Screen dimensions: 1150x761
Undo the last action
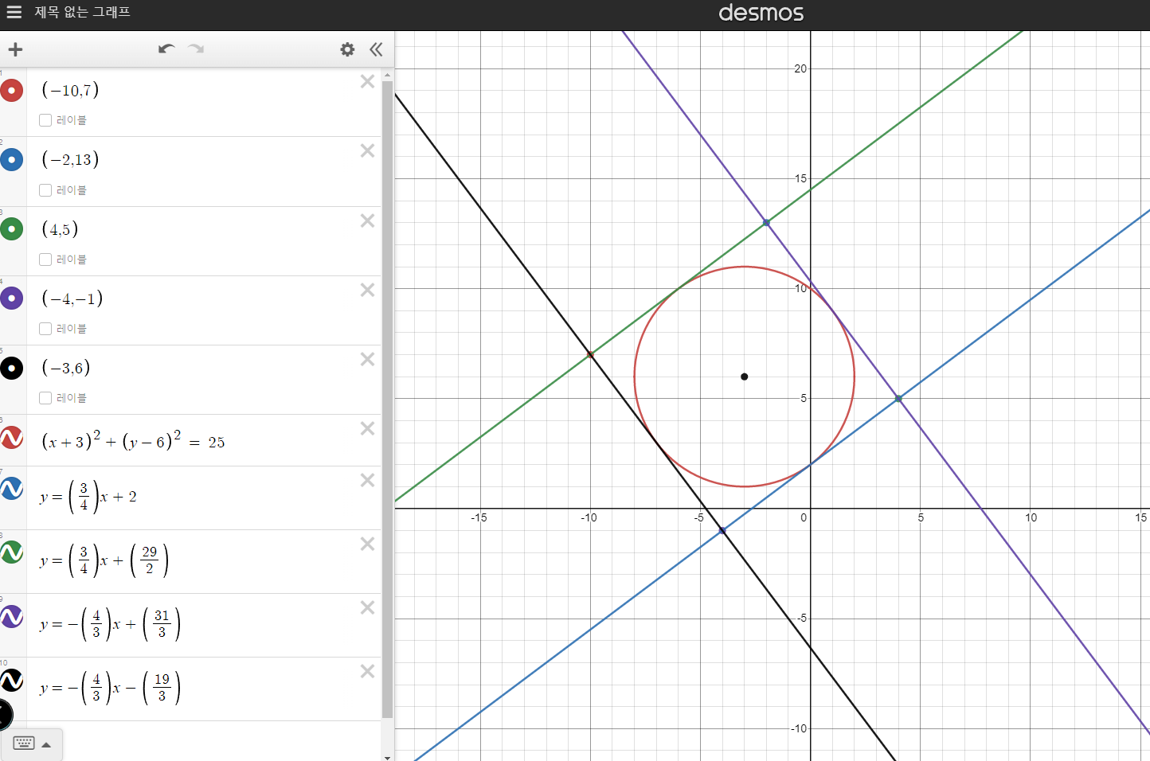[x=166, y=49]
